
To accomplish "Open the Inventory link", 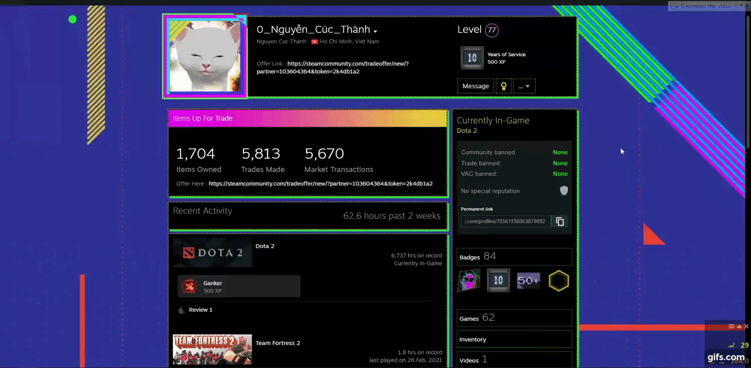I will (515, 339).
